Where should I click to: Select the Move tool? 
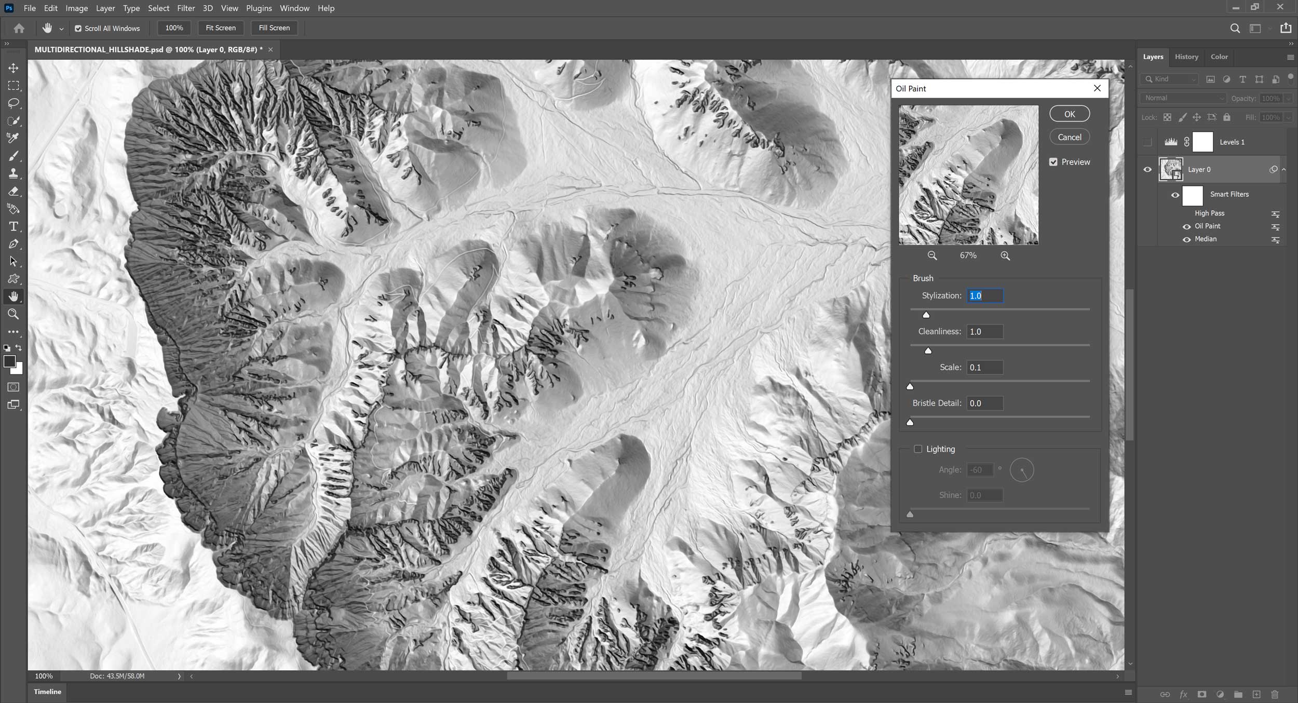click(x=13, y=68)
